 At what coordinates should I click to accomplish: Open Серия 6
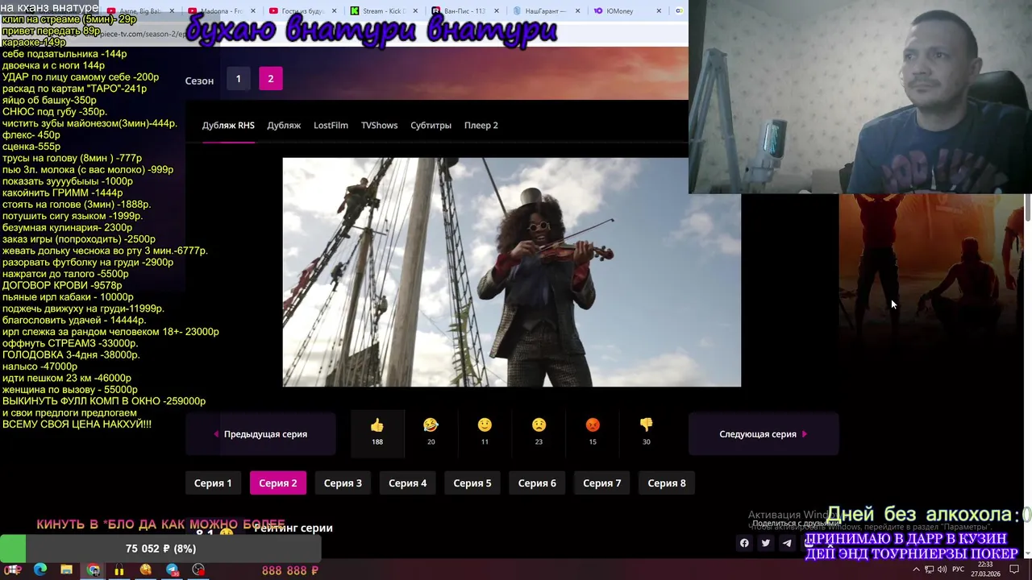pos(537,483)
